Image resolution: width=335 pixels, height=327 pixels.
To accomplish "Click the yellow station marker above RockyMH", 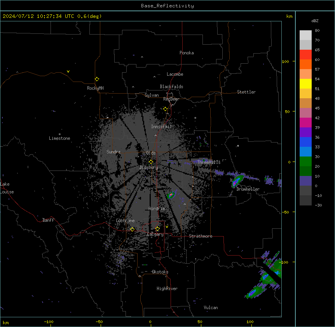I will point(97,79).
